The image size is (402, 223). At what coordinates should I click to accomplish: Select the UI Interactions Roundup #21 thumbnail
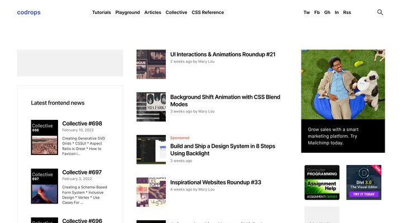[151, 64]
